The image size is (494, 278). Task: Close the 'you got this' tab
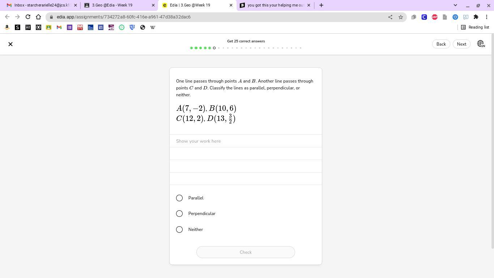[309, 5]
